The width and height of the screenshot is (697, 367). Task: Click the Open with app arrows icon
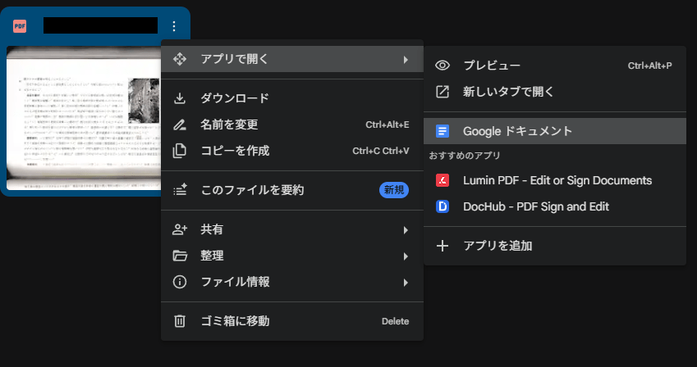click(180, 59)
